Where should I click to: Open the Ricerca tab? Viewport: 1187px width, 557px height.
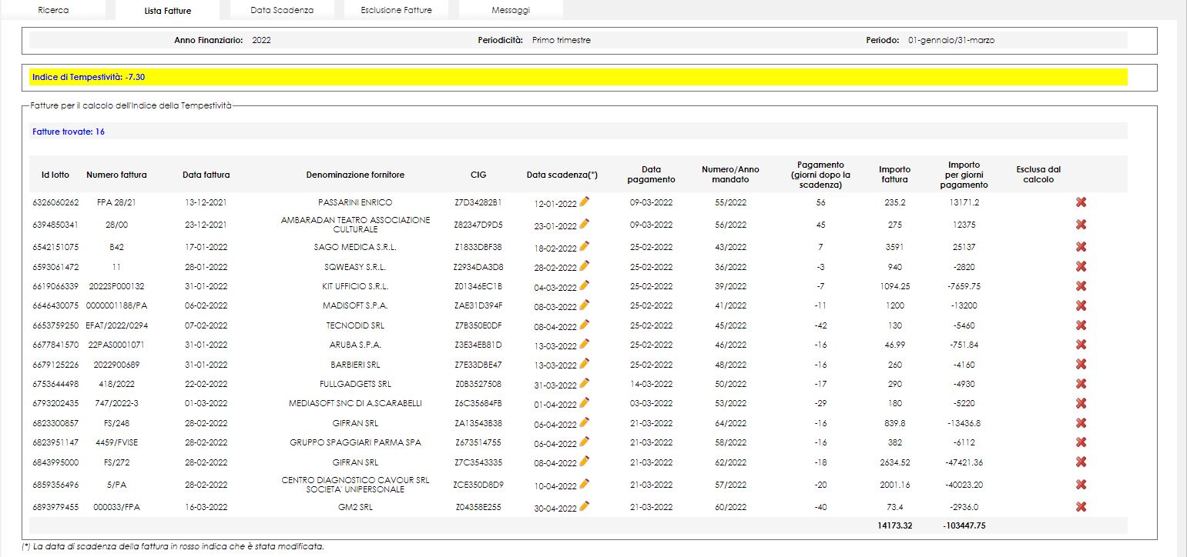click(x=53, y=10)
